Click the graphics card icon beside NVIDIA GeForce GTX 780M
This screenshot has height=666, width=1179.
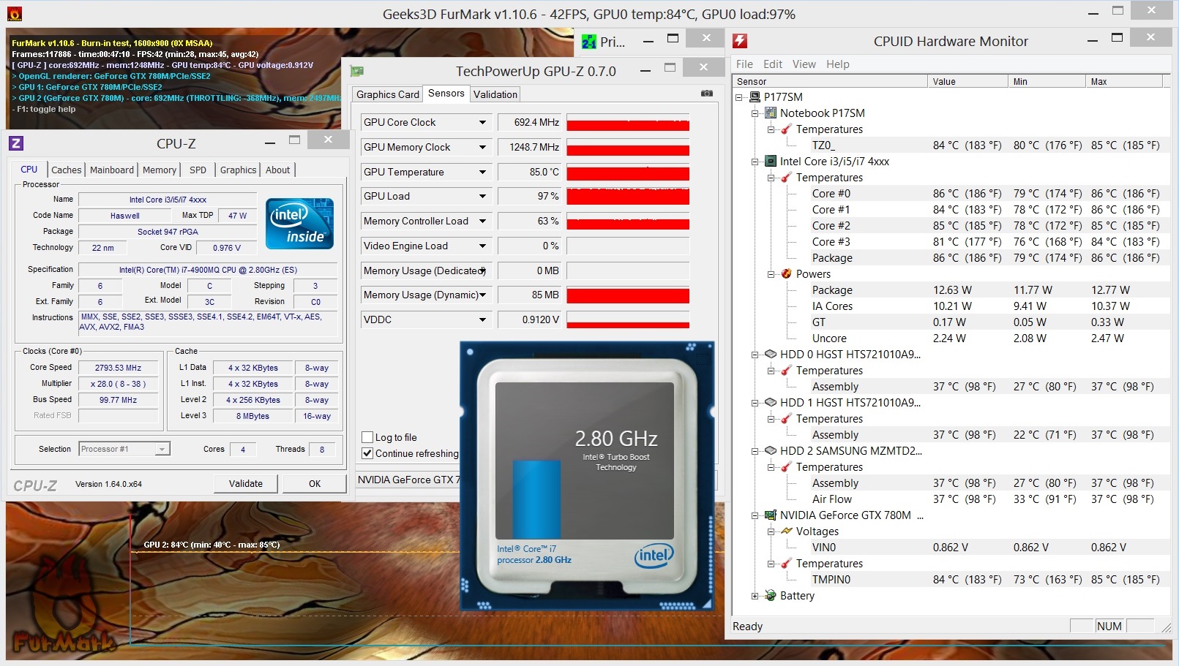[771, 515]
